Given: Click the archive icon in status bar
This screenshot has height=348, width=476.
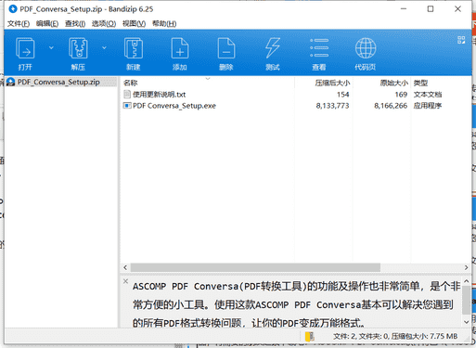Looking at the screenshot, I should (x=310, y=336).
